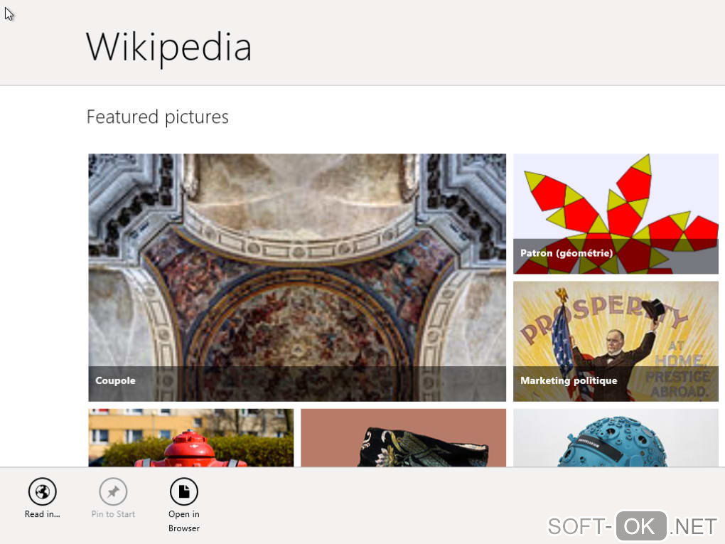This screenshot has width=725, height=544.
Task: Click the "Patron (géométrie)" caption text
Action: (566, 252)
